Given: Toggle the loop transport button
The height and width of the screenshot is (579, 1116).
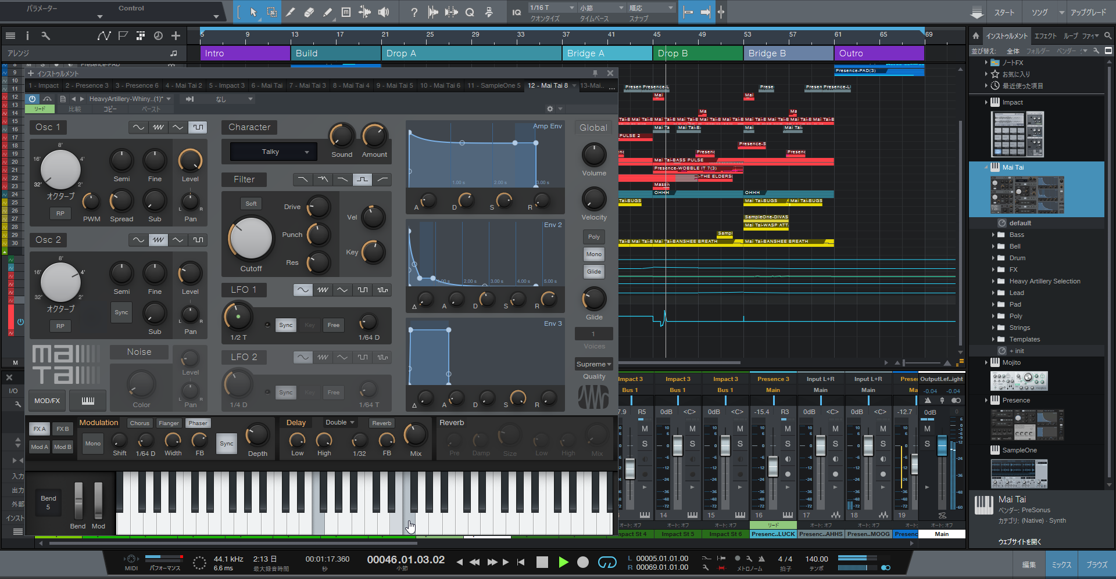Looking at the screenshot, I should (x=607, y=562).
